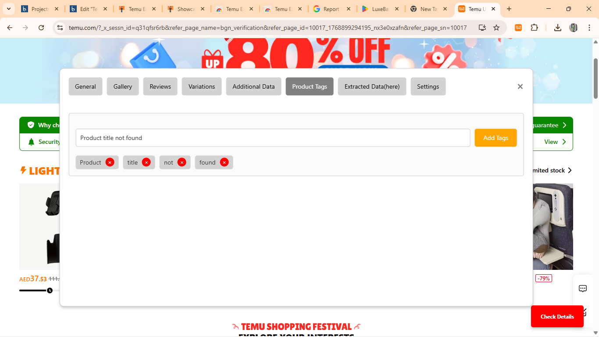Switch to the Gallery tab

pos(122,86)
